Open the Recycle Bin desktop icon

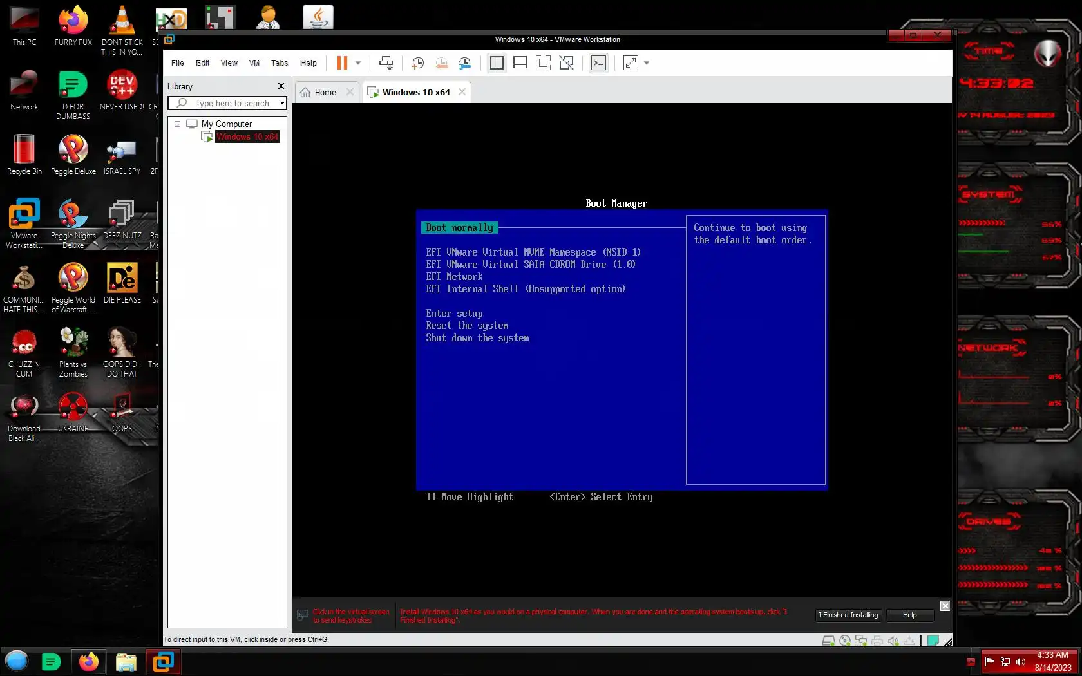(x=24, y=155)
